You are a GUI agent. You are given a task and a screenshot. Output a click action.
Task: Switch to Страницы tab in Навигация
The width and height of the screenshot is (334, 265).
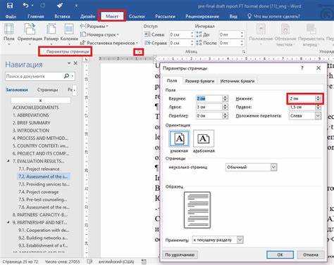coord(47,90)
